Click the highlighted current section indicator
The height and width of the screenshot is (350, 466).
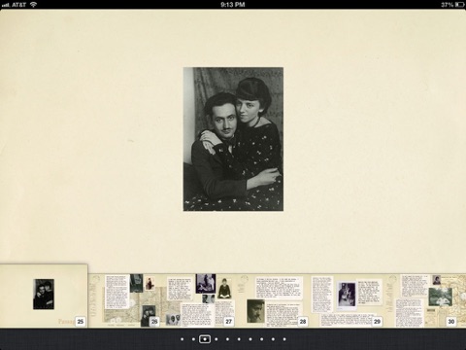[x=205, y=339]
